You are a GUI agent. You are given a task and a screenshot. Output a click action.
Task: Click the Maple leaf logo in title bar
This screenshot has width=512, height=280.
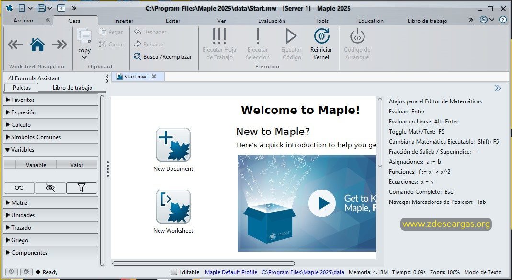click(10, 8)
